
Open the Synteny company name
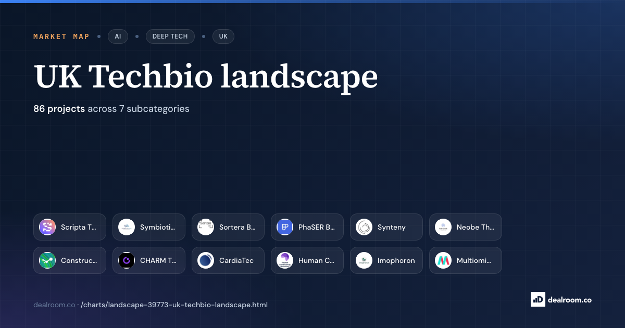pos(392,227)
